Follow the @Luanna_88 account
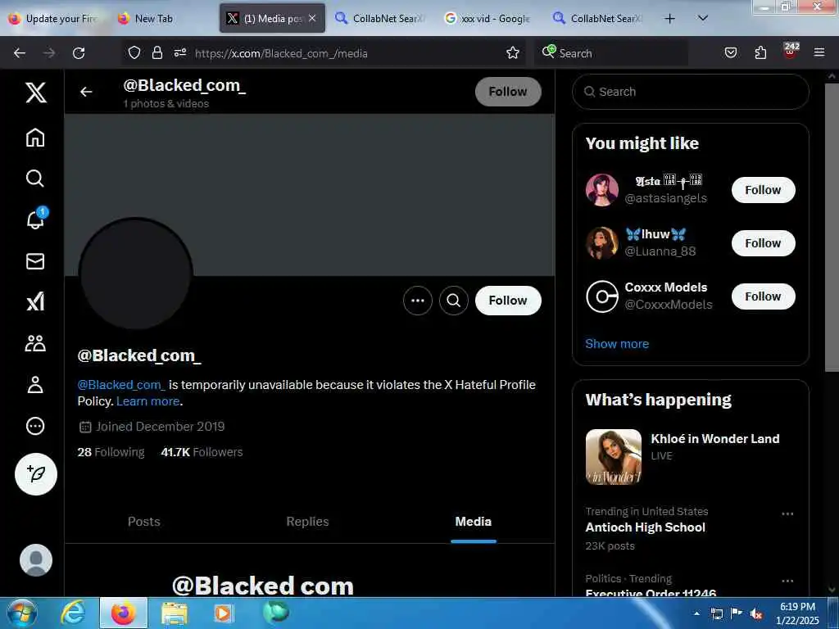 (x=764, y=243)
